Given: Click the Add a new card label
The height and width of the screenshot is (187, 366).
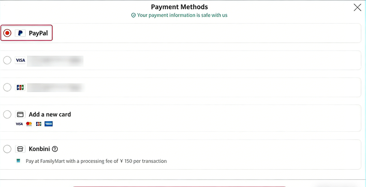Looking at the screenshot, I should (x=50, y=114).
